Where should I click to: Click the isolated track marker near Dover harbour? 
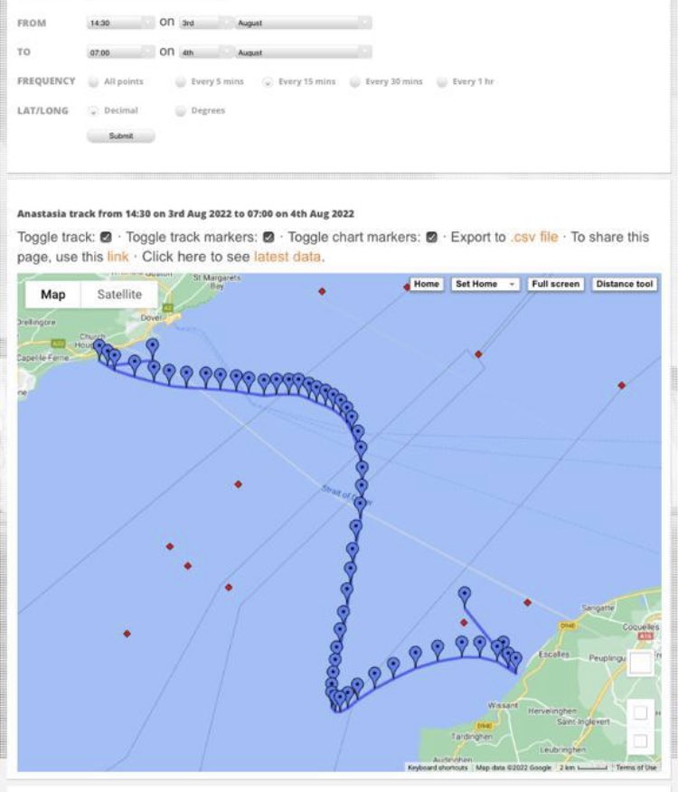point(153,347)
